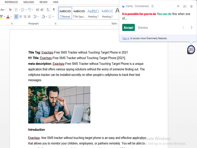Screen dimensions: 197x148
Task: Toggle Show/Hide paragraph marks
Action: [54, 10]
